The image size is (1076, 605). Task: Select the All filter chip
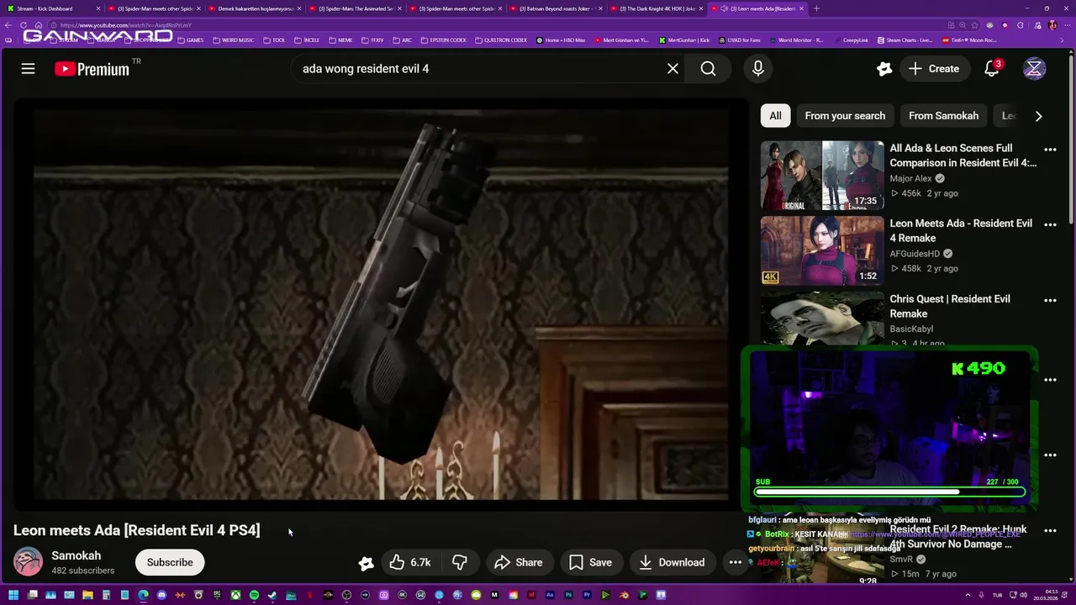tap(775, 116)
